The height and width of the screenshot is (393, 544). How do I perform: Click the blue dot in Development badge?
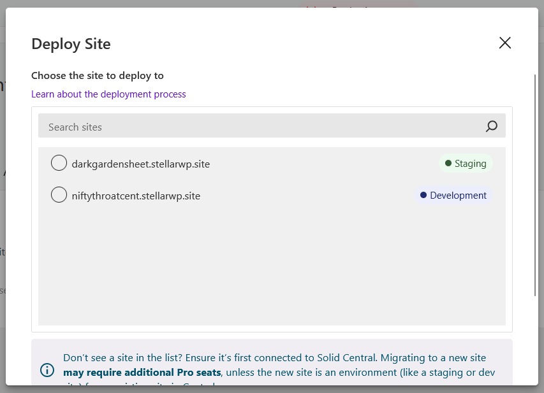(423, 196)
